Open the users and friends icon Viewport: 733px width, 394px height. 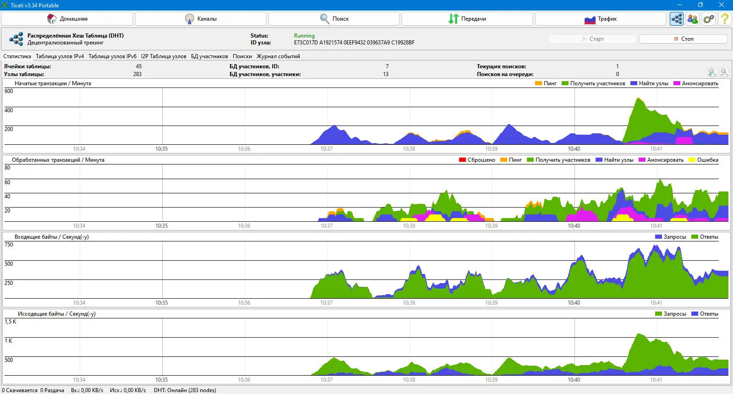click(693, 19)
